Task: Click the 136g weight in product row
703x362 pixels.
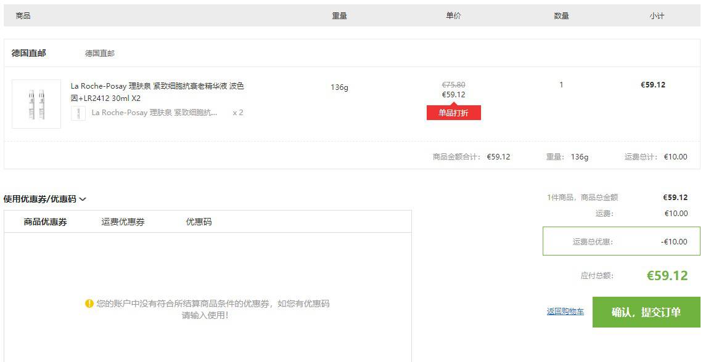Action: coord(339,87)
